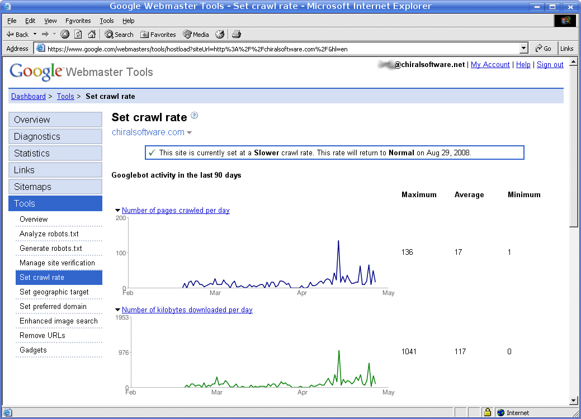581x419 pixels.
Task: Click the Sign out link
Action: click(550, 64)
